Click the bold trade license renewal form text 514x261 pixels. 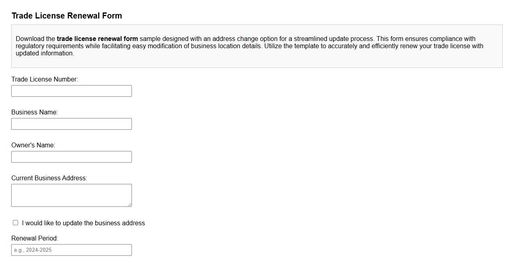click(97, 39)
